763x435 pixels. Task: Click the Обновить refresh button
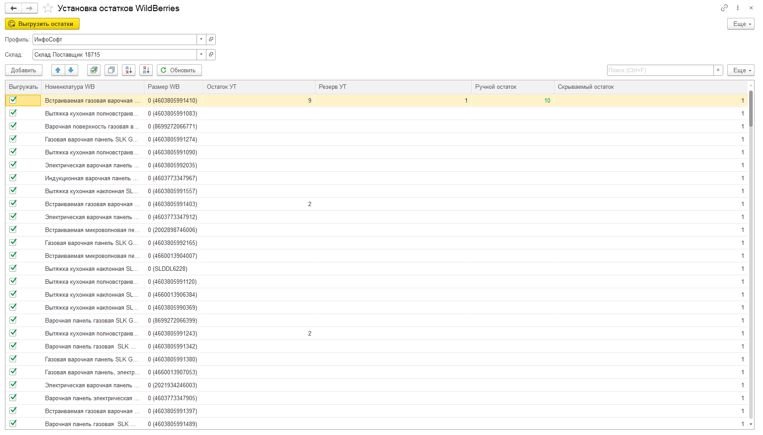tap(179, 70)
